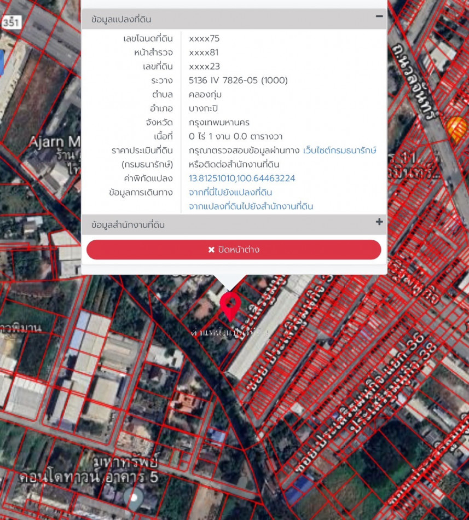
Task: Open parcel coordinates link 13.81251010,100.64463224
Action: 242,178
